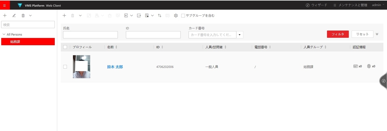Expand more group actions chevron in sidebar
This screenshot has height=131, width=387.
[x=30, y=15]
